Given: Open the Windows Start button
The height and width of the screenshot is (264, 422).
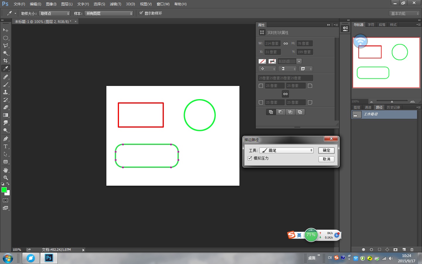Looking at the screenshot, I should point(8,258).
